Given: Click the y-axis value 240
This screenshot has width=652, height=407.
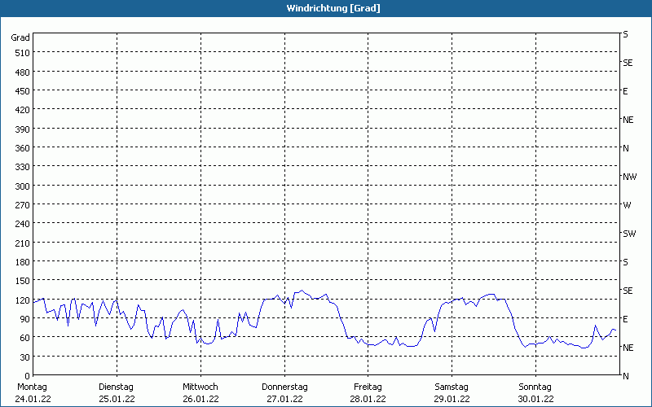Looking at the screenshot, I should [23, 225].
